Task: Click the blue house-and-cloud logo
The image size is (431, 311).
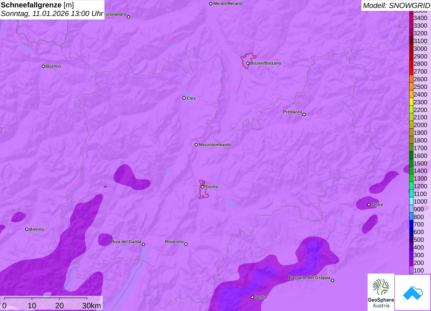Action: click(413, 293)
